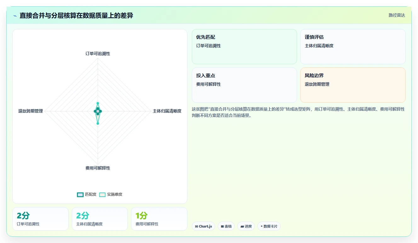Click the lightning icon beside the page title
Image resolution: width=418 pixels, height=243 pixels.
click(15, 15)
